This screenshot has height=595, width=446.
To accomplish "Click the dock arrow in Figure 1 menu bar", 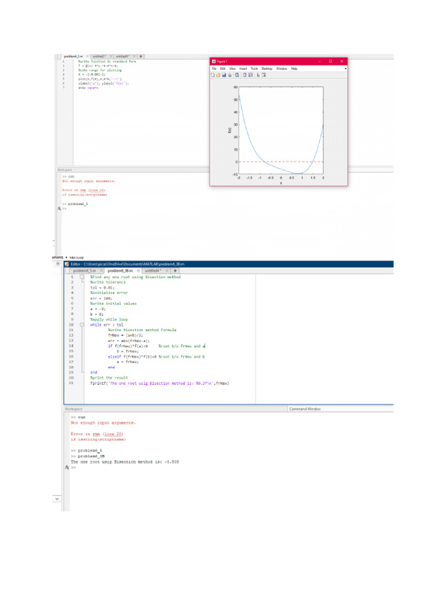I will [346, 69].
